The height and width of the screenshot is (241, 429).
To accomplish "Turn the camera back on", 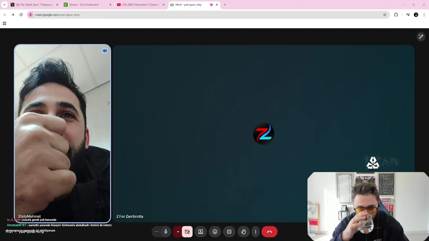I will (187, 232).
